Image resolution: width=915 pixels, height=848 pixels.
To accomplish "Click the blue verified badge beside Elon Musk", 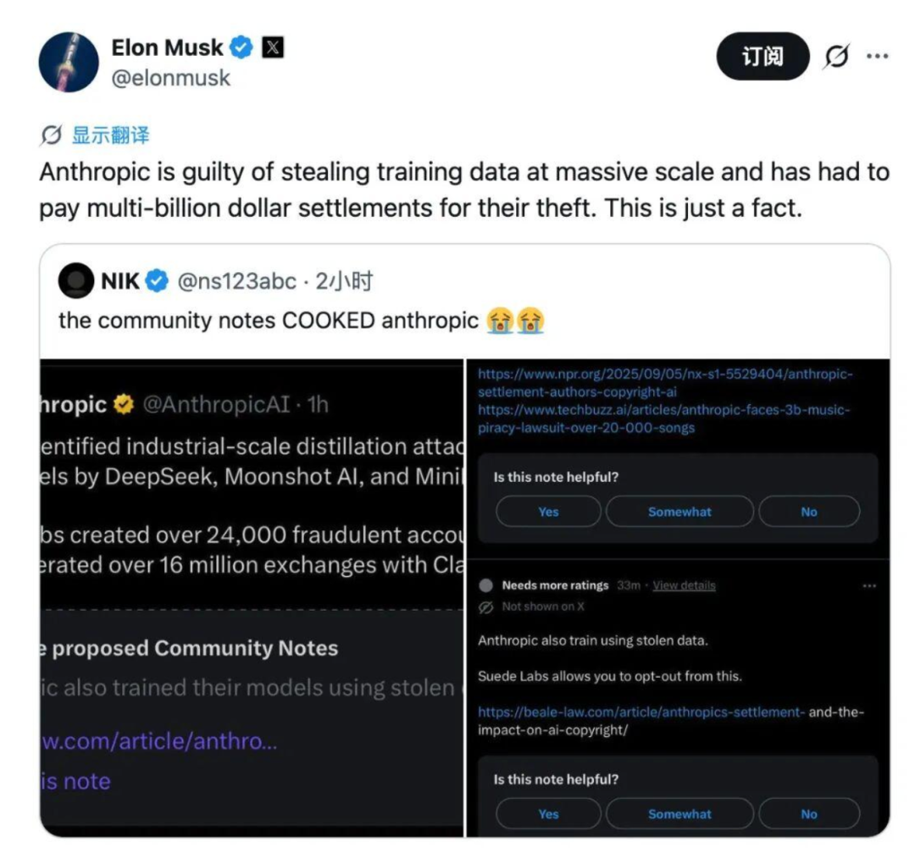I will pos(242,48).
